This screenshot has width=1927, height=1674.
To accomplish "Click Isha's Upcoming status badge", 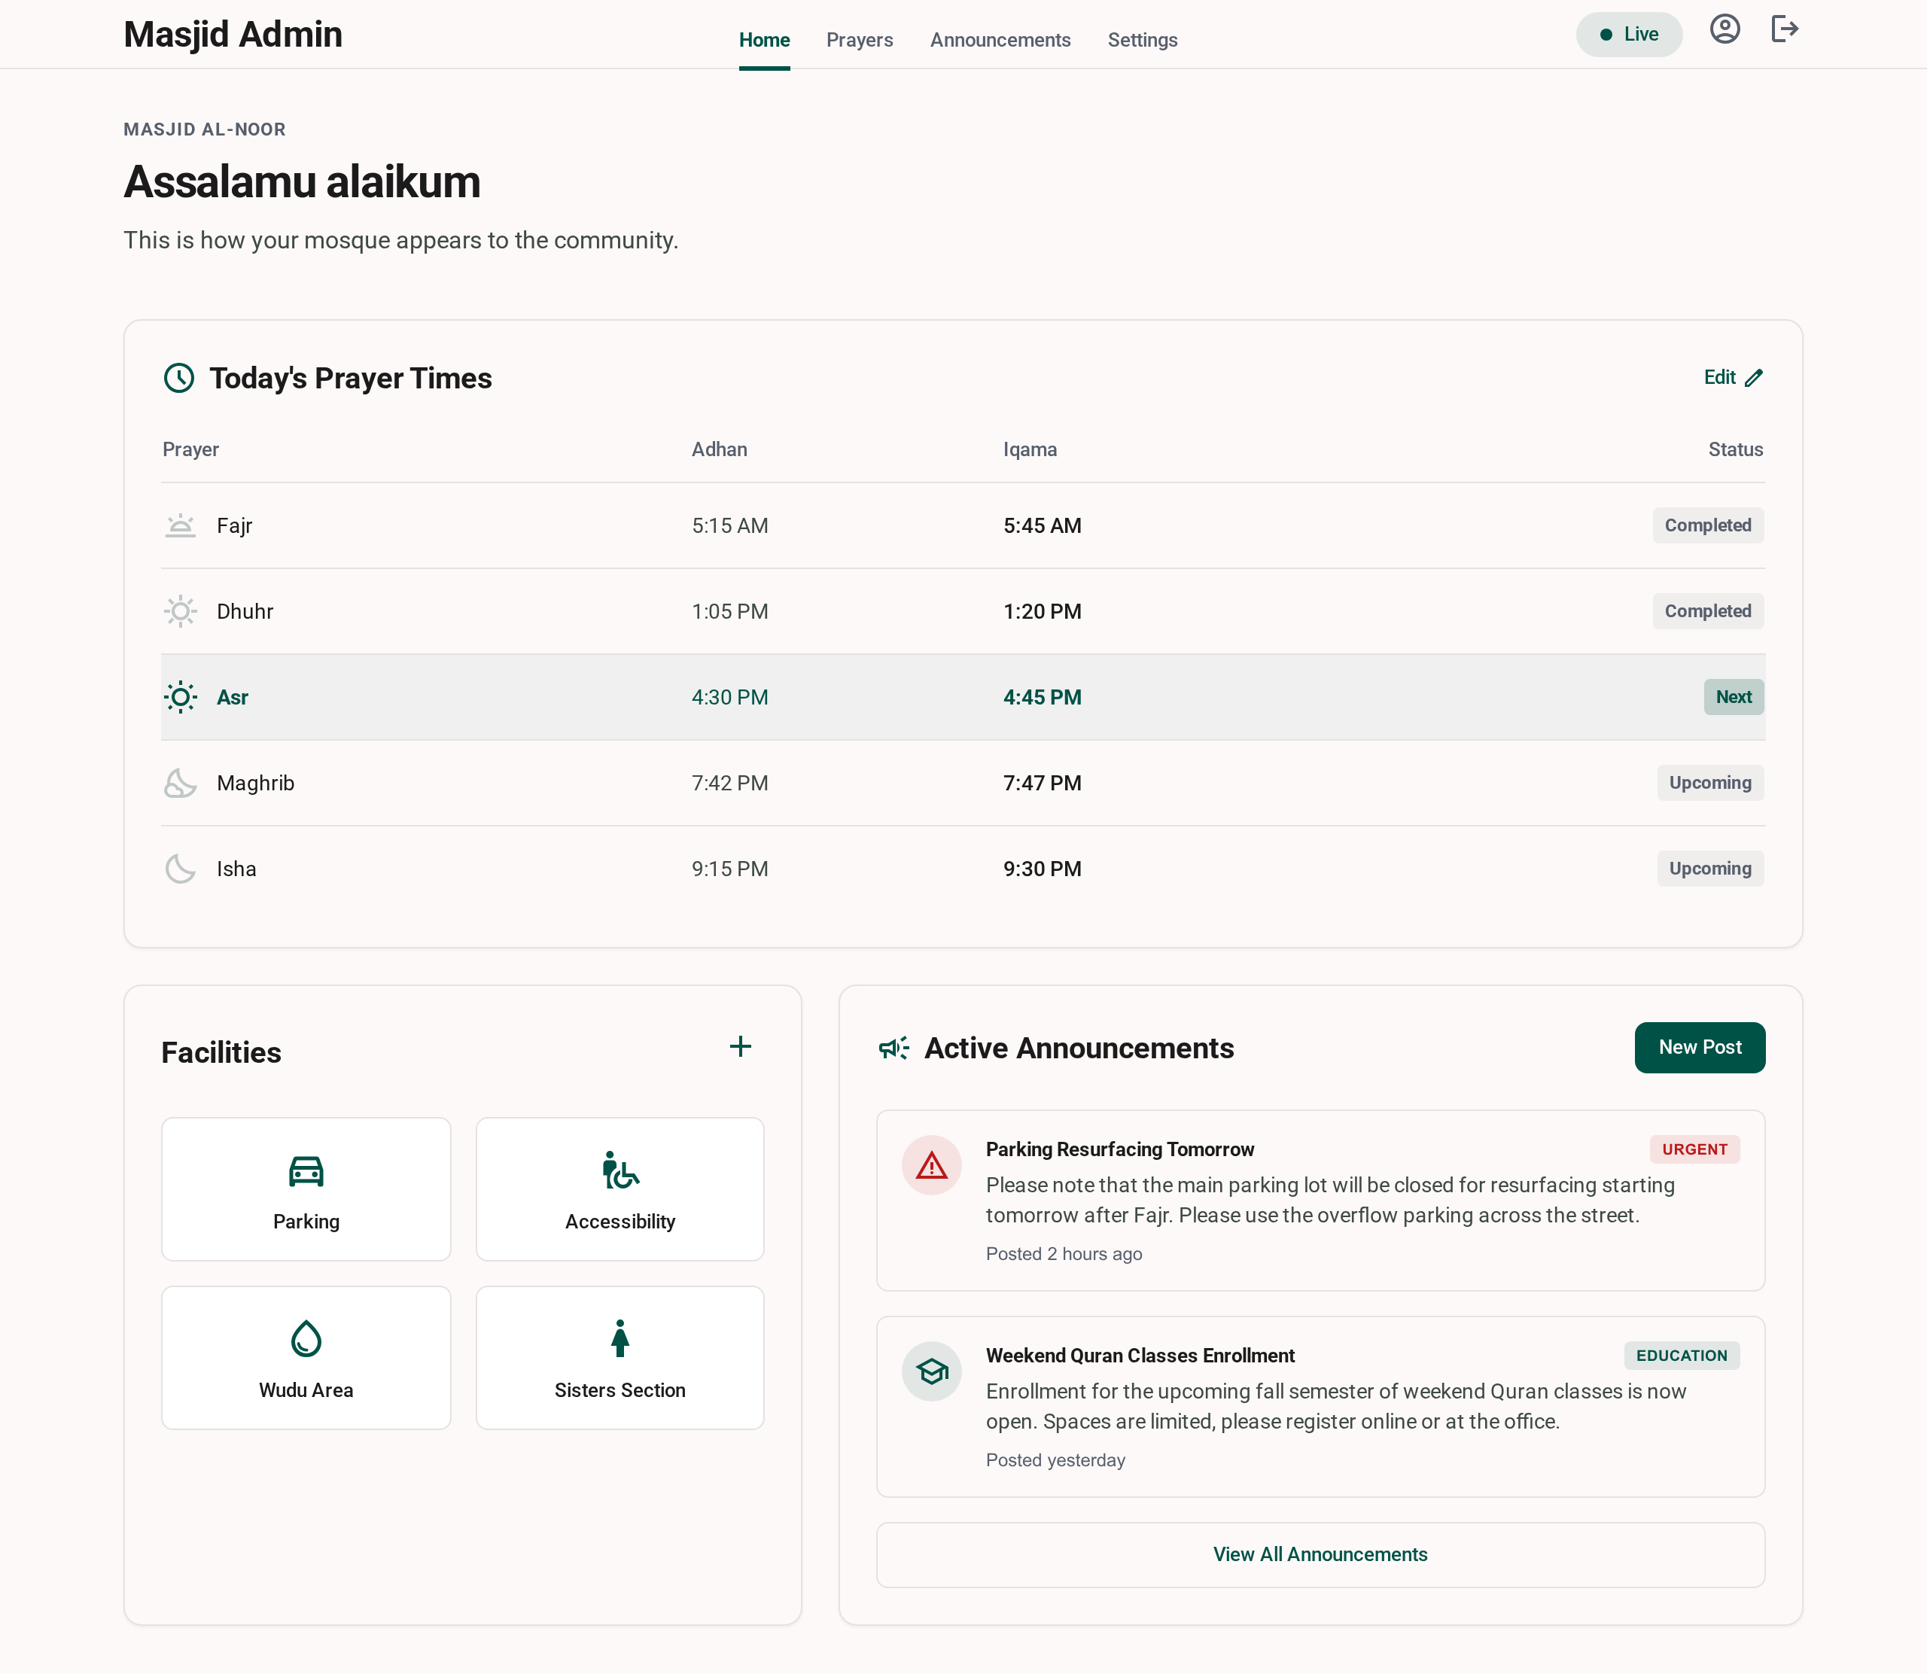I will pyautogui.click(x=1710, y=869).
